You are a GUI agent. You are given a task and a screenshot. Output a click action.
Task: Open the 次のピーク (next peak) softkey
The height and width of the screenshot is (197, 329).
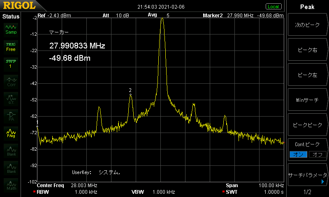[307, 25]
